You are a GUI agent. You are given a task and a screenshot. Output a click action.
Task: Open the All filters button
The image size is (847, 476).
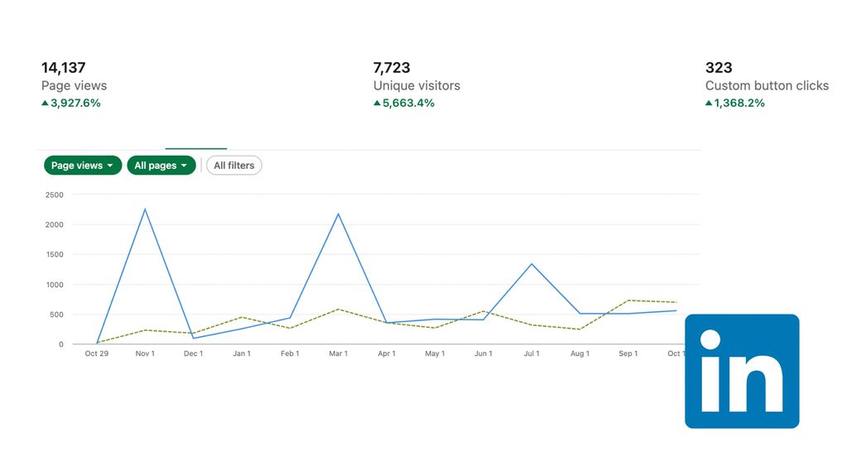point(234,166)
